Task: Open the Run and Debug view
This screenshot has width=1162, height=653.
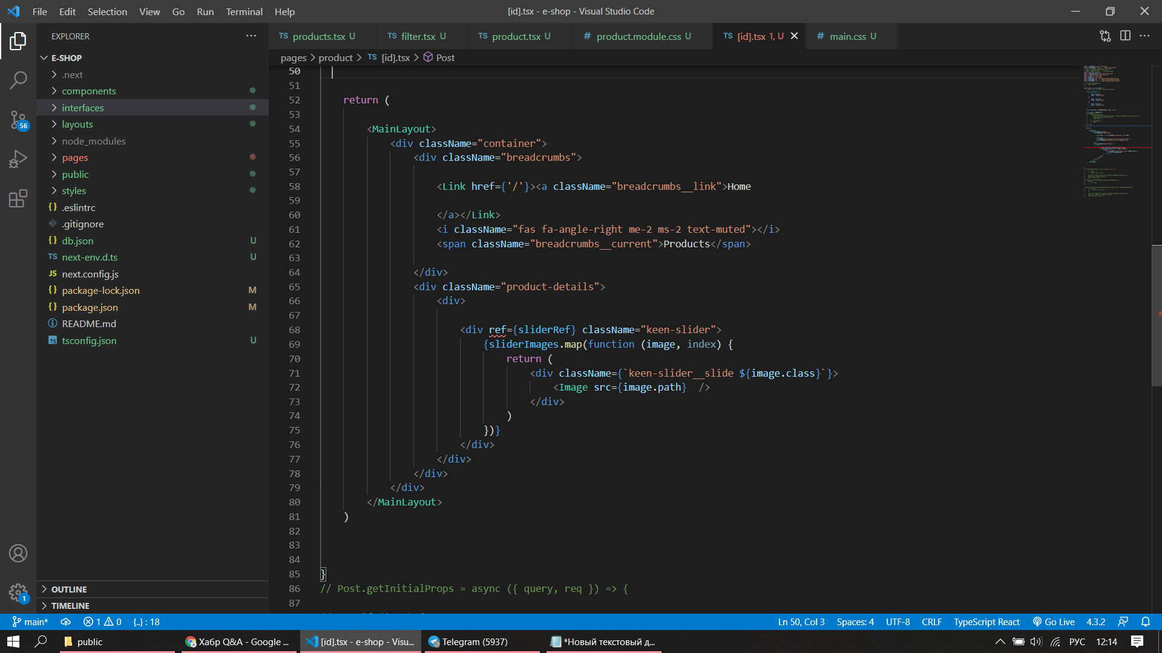Action: point(18,159)
